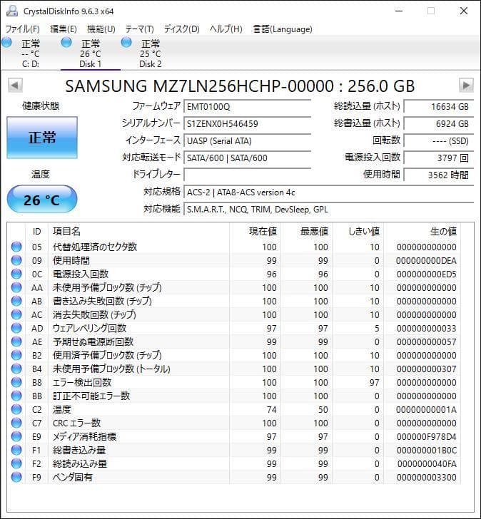Click the 正常 health status button
Image resolution: width=481 pixels, height=519 pixels.
42,137
